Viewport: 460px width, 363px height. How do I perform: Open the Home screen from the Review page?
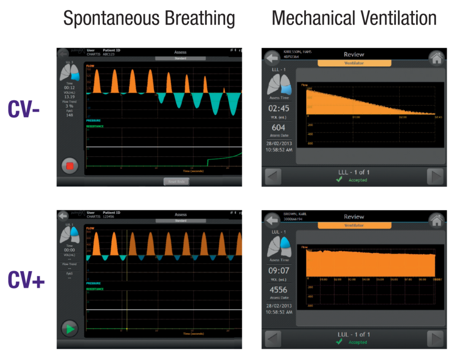click(437, 58)
